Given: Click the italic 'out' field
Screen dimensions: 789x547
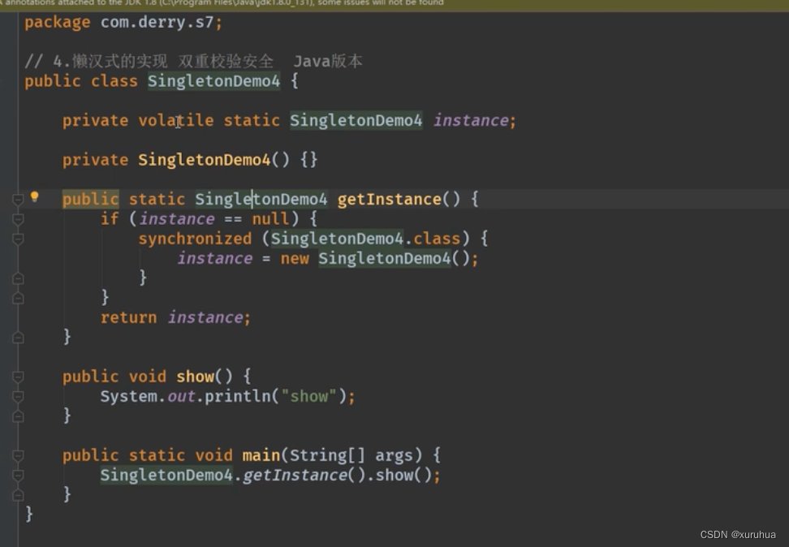Looking at the screenshot, I should 181,397.
